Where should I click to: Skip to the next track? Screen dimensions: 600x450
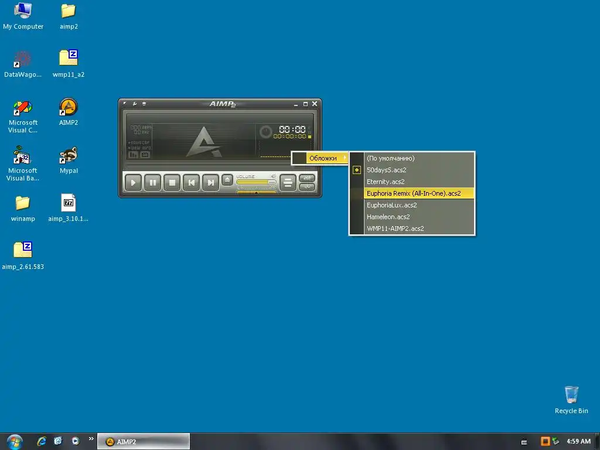[x=210, y=183]
